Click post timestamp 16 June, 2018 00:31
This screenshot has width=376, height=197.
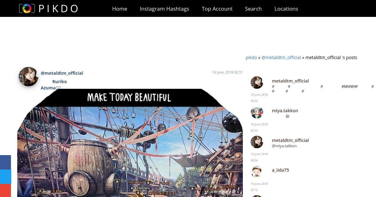pos(227,72)
